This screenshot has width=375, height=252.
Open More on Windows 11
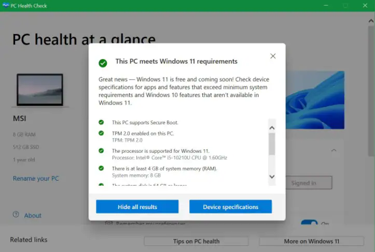click(312, 241)
